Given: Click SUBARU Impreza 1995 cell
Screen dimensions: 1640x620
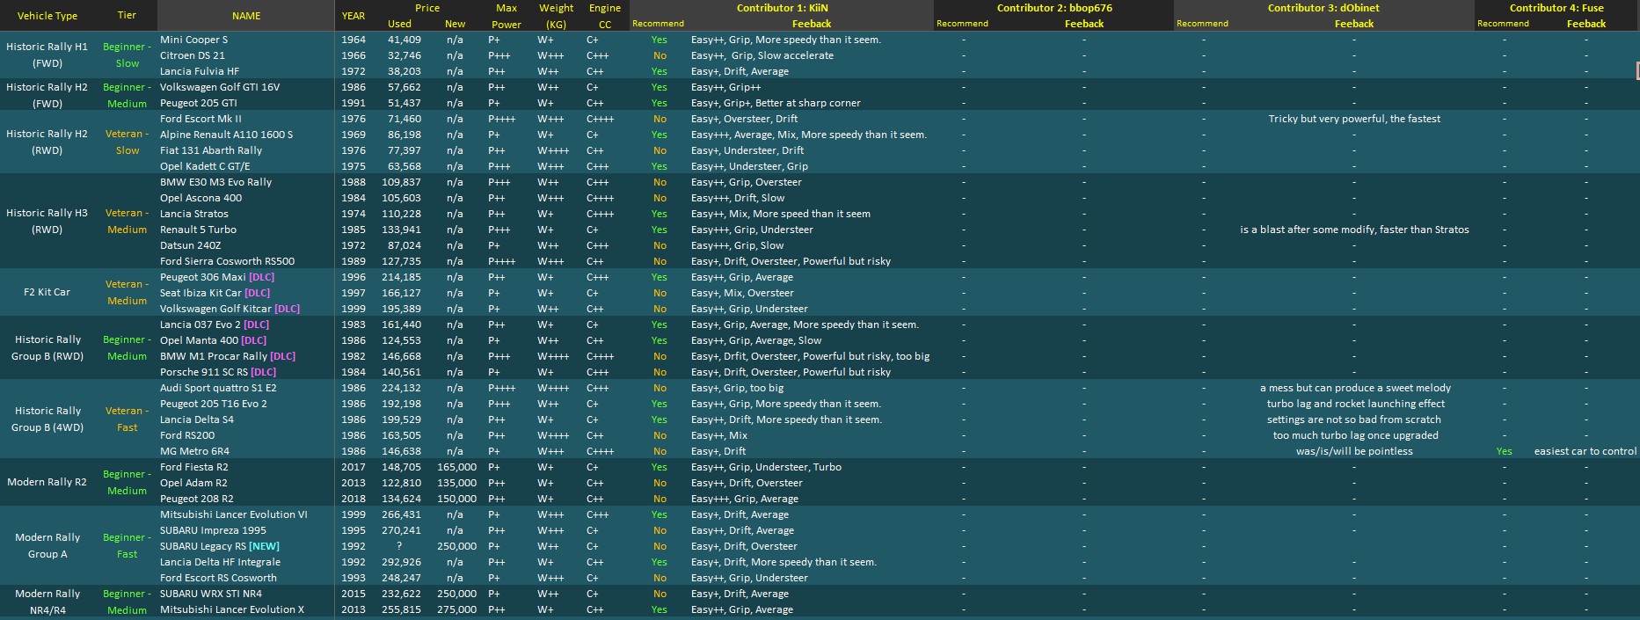Looking at the screenshot, I should coord(246,530).
